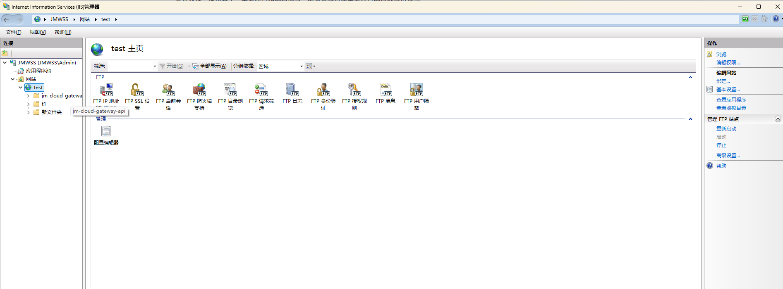Click the filter input field
Screen dimensions: 783x289
pos(130,66)
